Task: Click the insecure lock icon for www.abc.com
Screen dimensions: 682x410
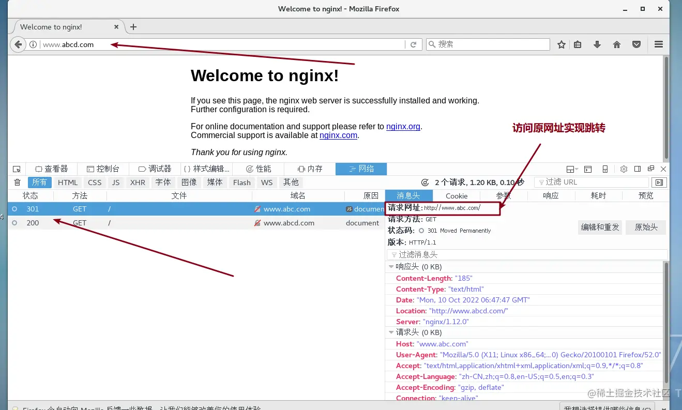Action: click(257, 209)
